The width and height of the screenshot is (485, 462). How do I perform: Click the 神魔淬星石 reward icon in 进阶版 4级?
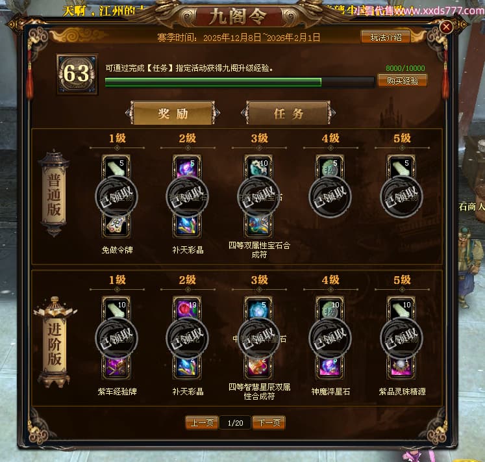click(330, 367)
